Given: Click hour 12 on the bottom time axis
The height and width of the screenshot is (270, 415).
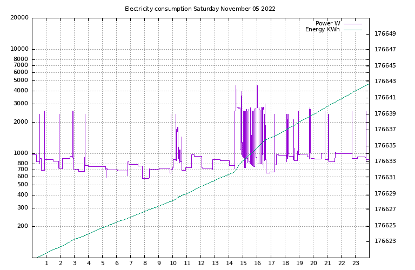Looking at the screenshot, I should pyautogui.click(x=201, y=264).
